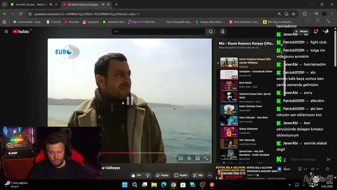Image resolution: width=337 pixels, height=190 pixels.
Task: Close the JanerAbi Stream tab
Action: [56, 4]
